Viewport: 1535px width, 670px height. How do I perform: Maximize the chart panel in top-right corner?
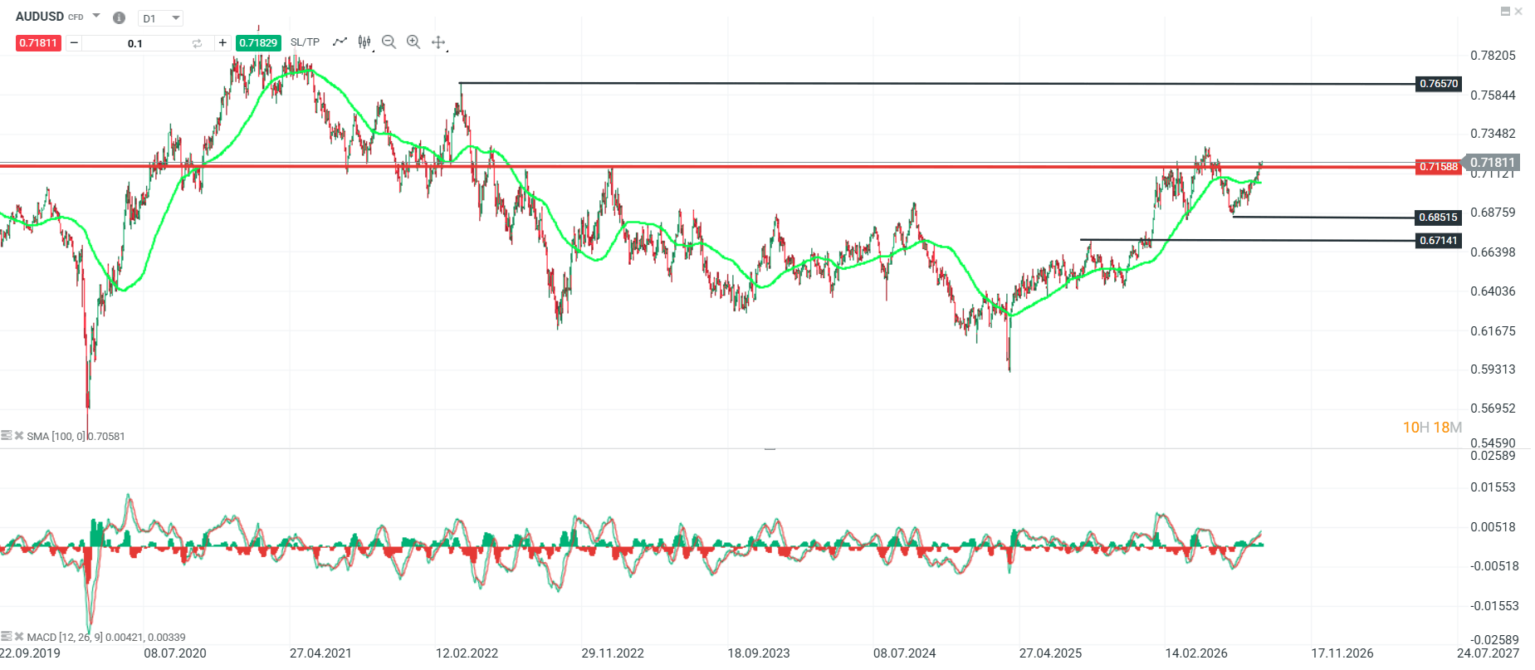[x=1506, y=12]
